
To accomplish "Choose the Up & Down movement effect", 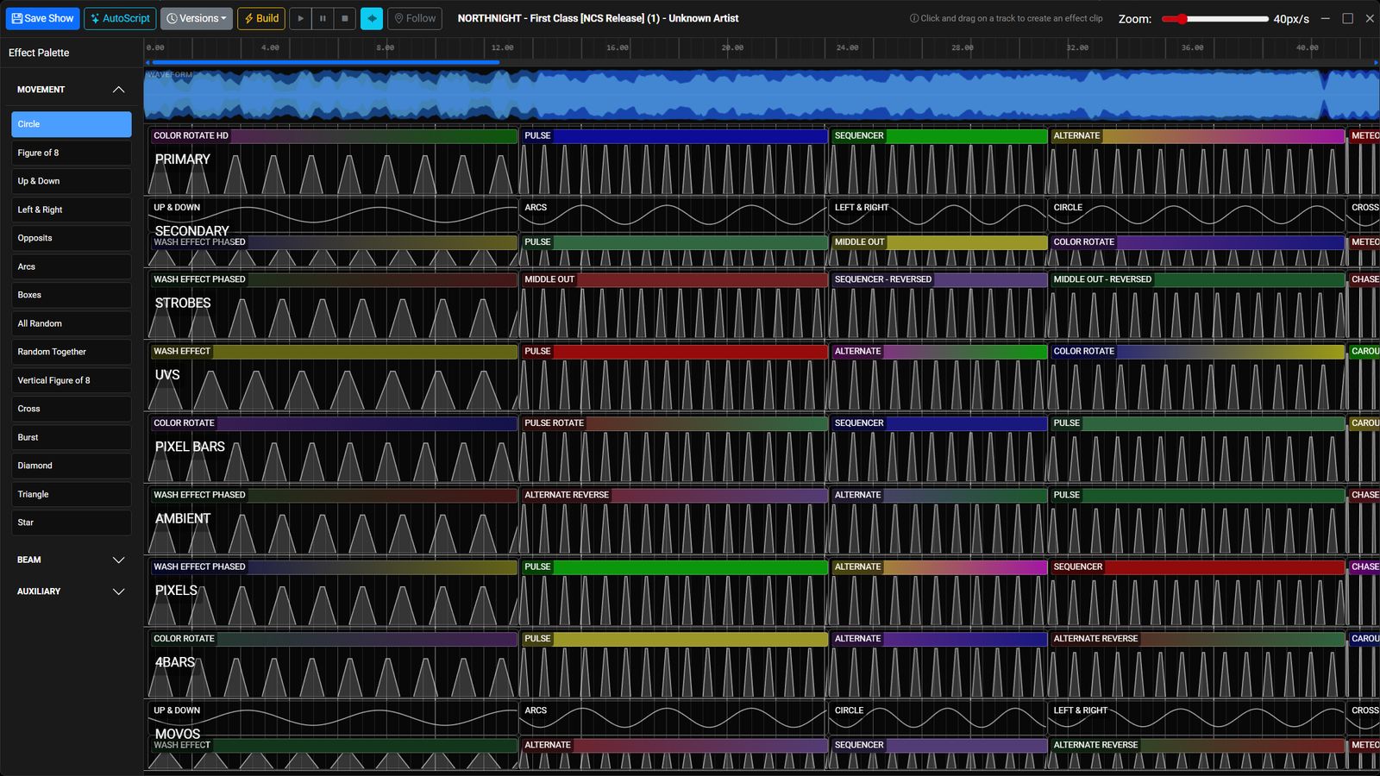I will [x=72, y=181].
